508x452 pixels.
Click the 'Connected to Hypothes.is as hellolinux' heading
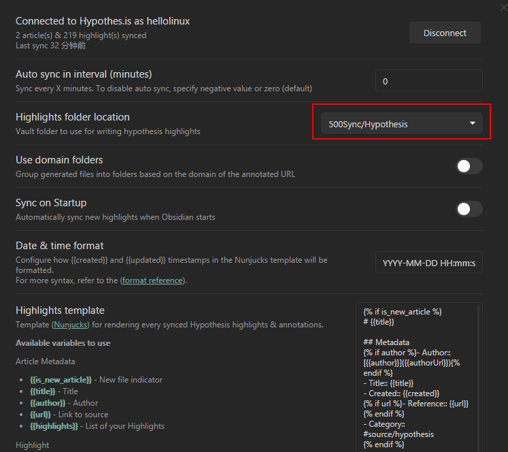click(103, 21)
